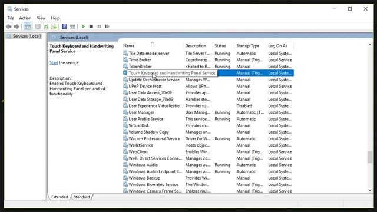This screenshot has width=377, height=212.
Task: Click the gear icon of User Manager
Action: (x=125, y=112)
